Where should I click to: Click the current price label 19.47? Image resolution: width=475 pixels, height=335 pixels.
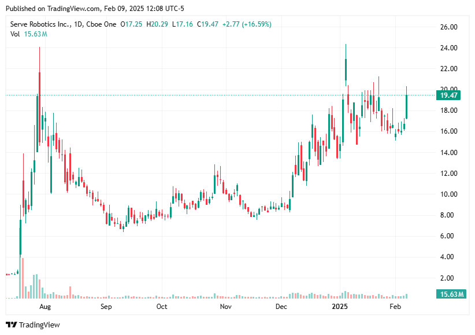point(448,95)
